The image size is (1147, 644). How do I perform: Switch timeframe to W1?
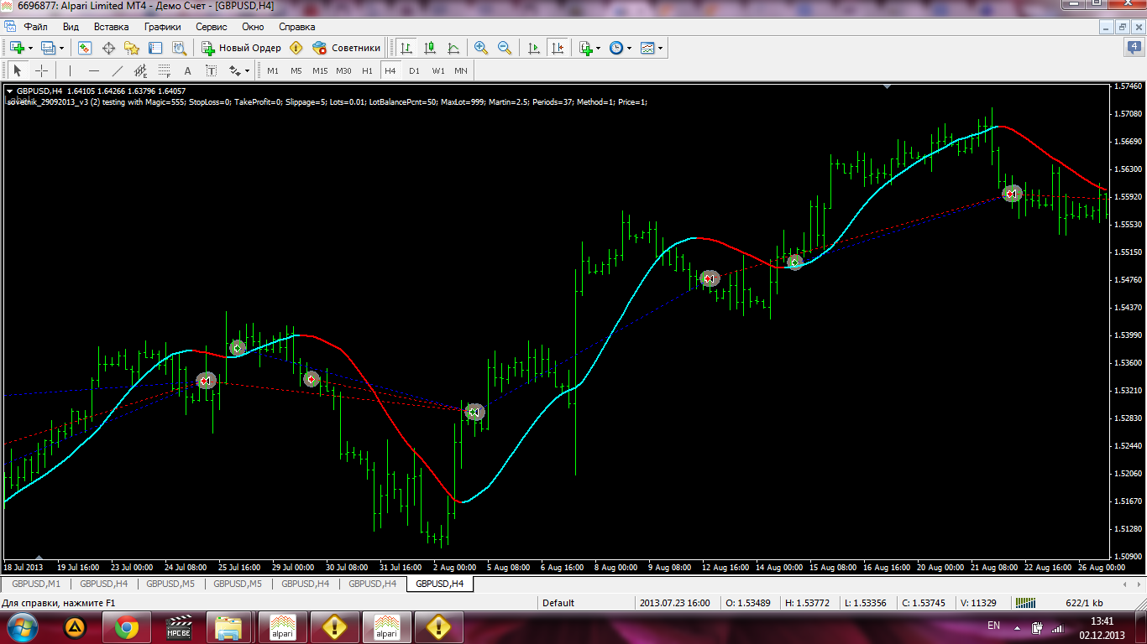[437, 70]
